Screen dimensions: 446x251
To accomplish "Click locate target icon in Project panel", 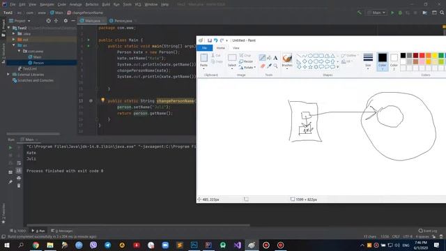I will pyautogui.click(x=48, y=21).
